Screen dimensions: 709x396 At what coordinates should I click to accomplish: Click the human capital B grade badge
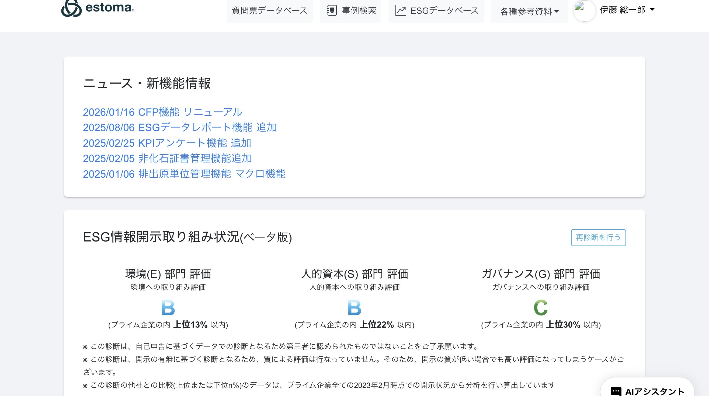[x=354, y=308]
